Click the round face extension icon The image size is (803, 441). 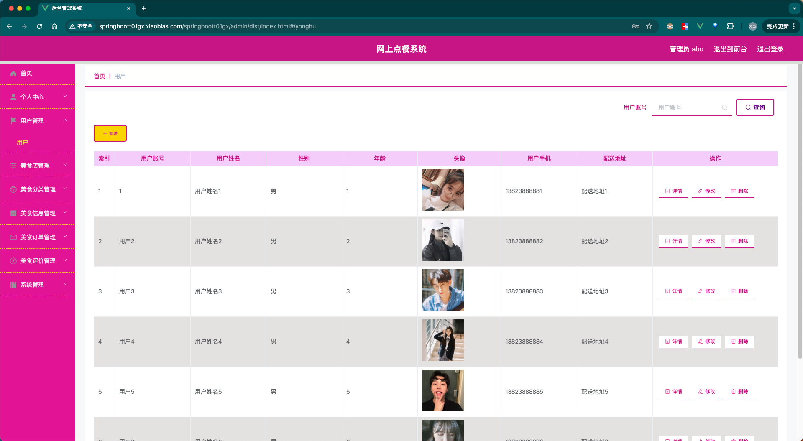coord(670,26)
